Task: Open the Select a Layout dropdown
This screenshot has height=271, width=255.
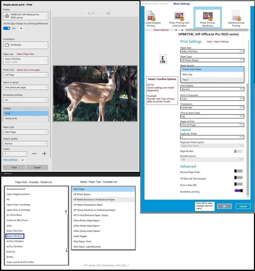Action: tap(25, 87)
